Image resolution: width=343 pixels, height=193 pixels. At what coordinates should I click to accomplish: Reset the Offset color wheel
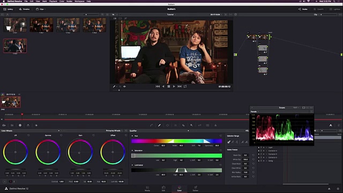click(126, 135)
